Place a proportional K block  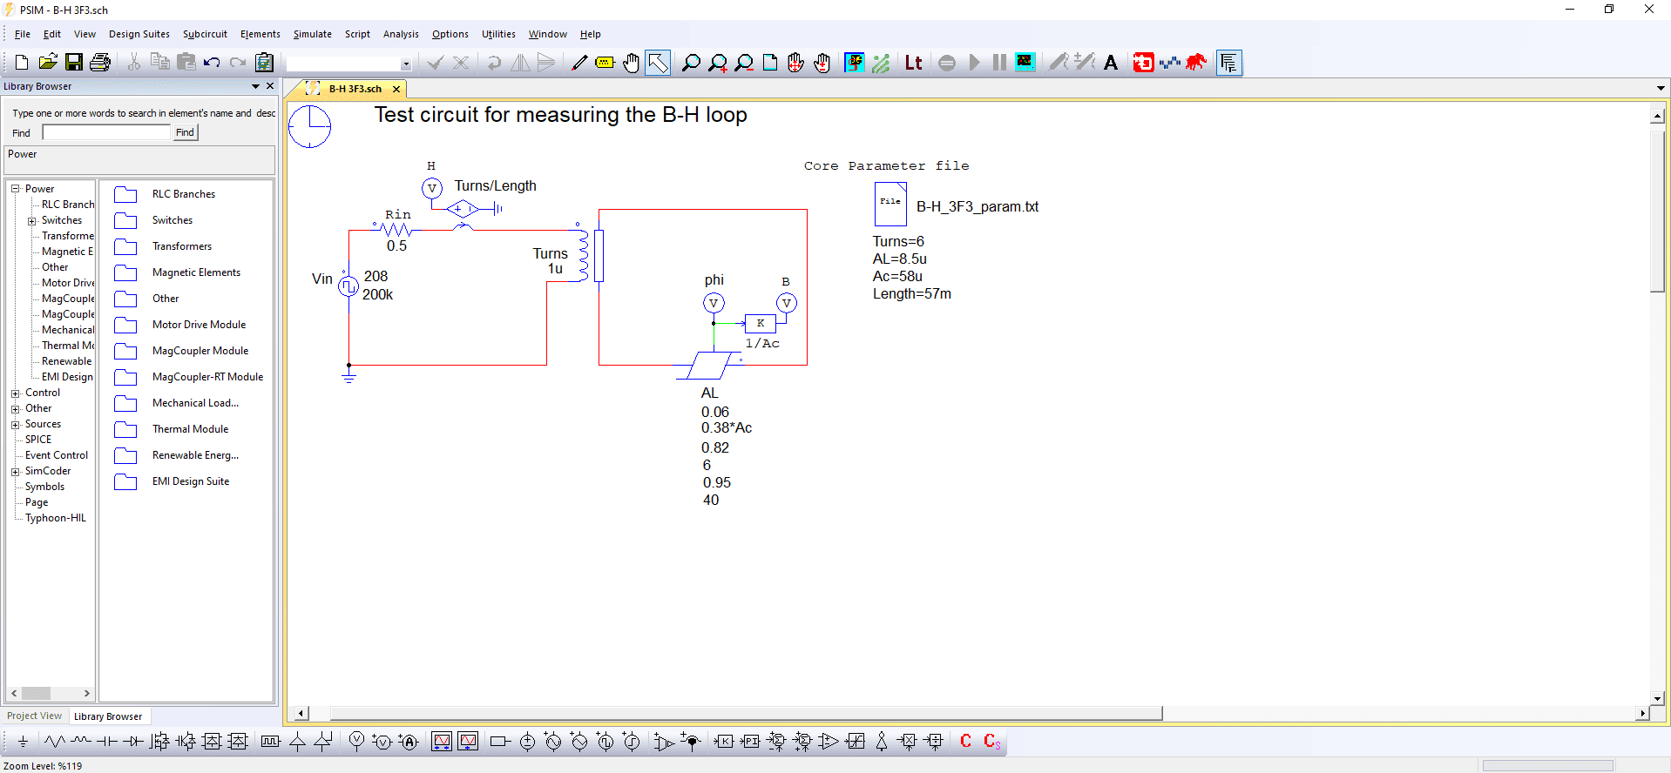coord(724,742)
